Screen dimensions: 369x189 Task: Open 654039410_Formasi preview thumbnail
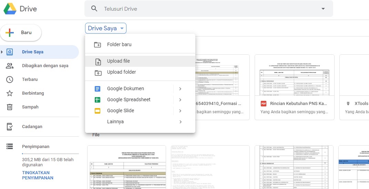click(x=222, y=75)
